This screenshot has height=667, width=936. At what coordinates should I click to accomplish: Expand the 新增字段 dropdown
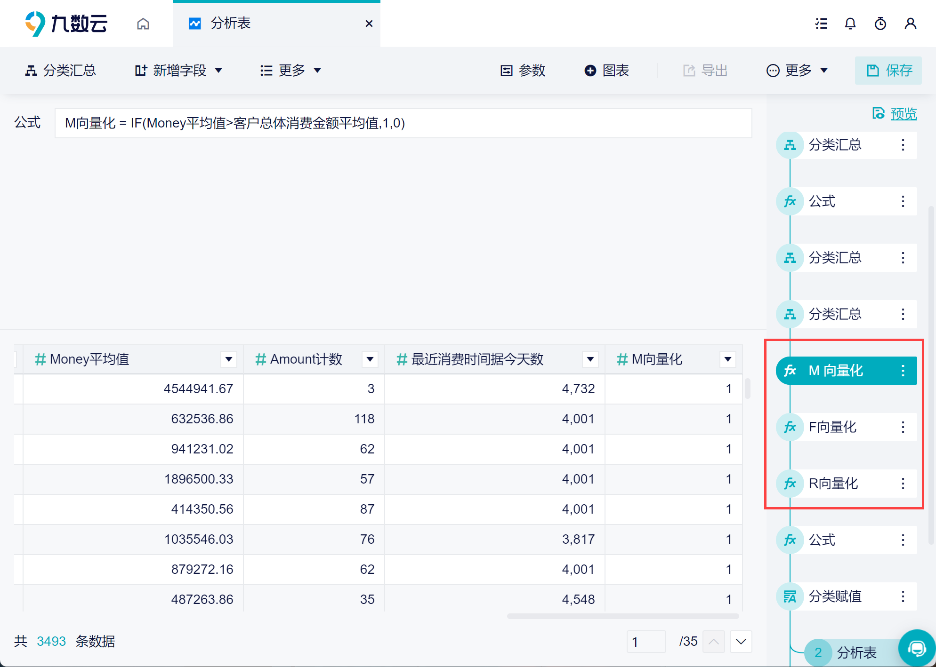click(x=178, y=71)
